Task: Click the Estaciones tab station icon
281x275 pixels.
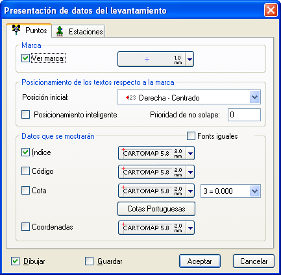Action: [x=60, y=31]
